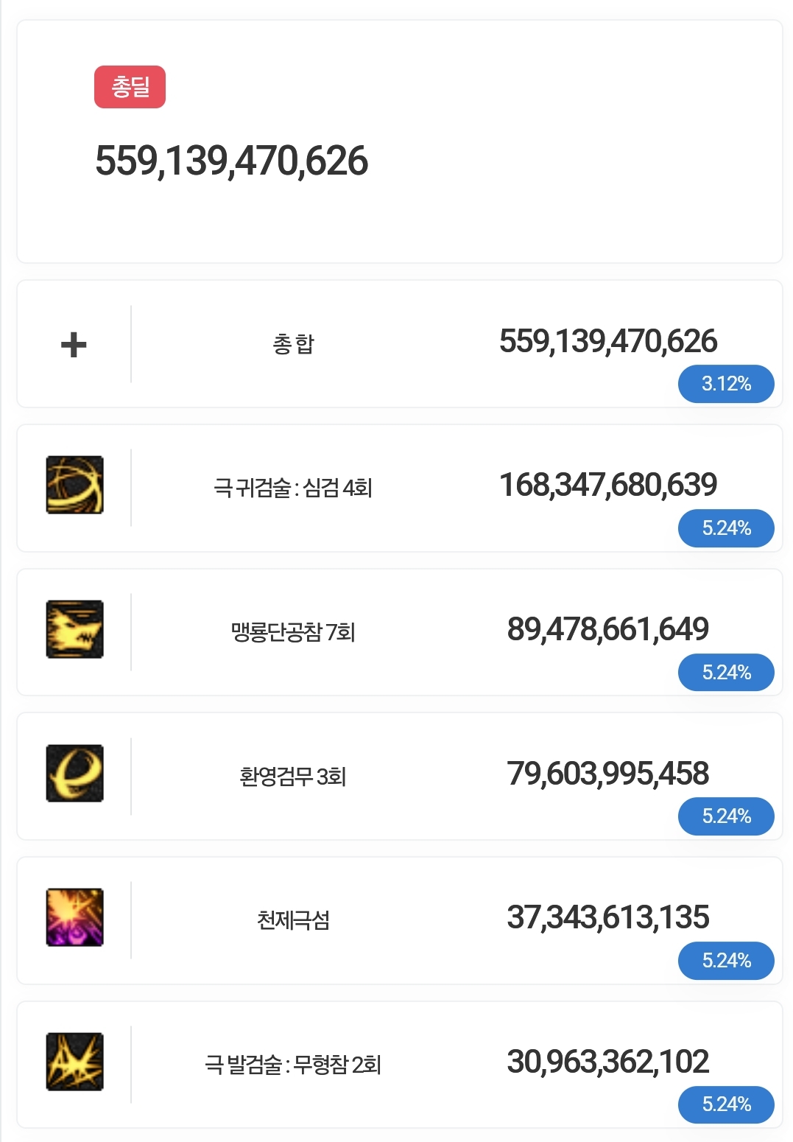Viewport: 793px width, 1142px height.
Task: Click the 천제극섬 skill icon
Action: click(x=74, y=917)
